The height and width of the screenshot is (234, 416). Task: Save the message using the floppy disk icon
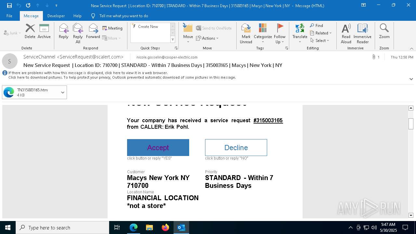tap(9, 6)
